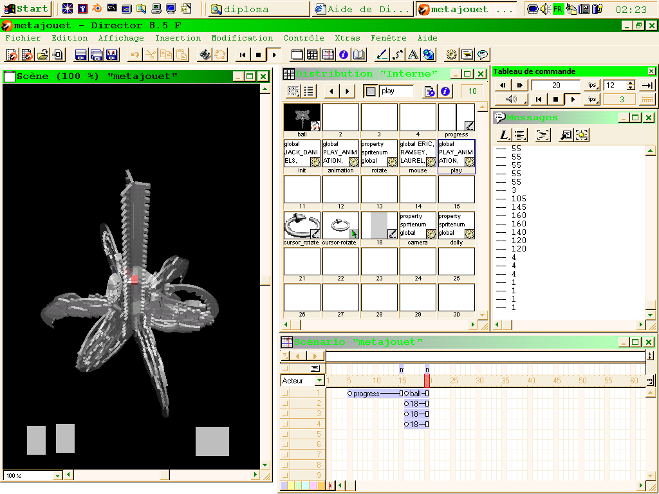The width and height of the screenshot is (659, 494).
Task: Click the cast member script icon
Action: [x=429, y=91]
